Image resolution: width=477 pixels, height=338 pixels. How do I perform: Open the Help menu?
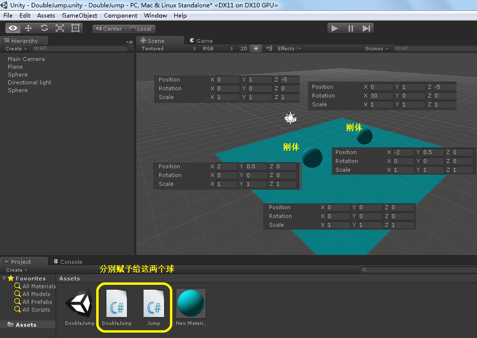click(x=180, y=16)
